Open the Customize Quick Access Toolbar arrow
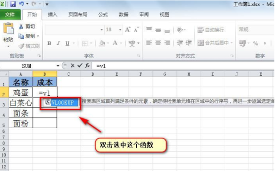The height and width of the screenshot is (171, 276). 47,4
